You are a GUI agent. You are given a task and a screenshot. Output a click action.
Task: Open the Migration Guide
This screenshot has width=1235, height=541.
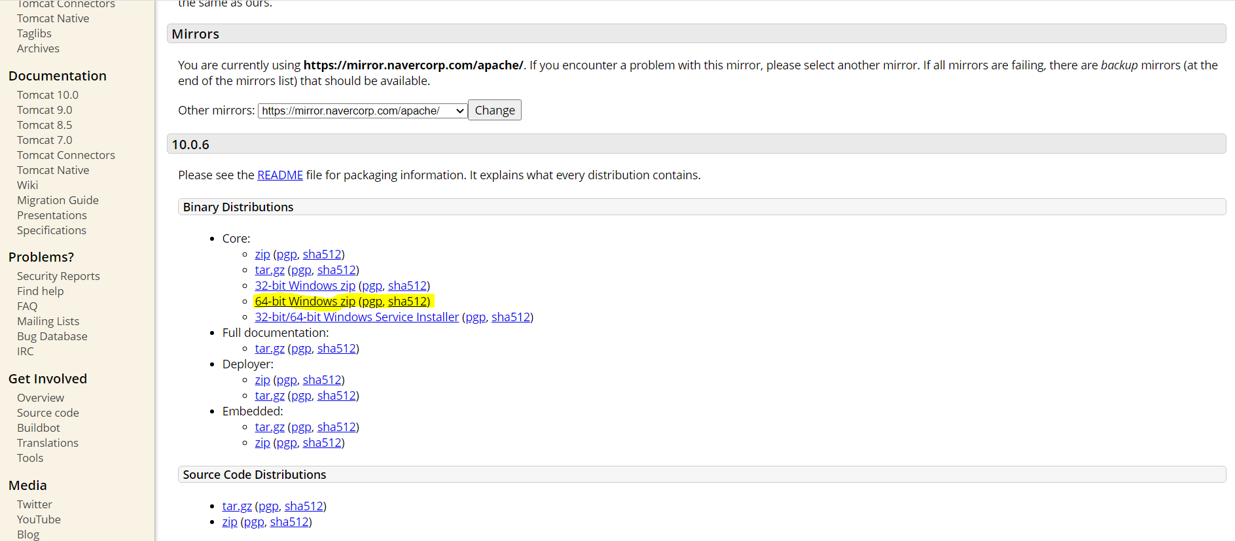pyautogui.click(x=58, y=200)
